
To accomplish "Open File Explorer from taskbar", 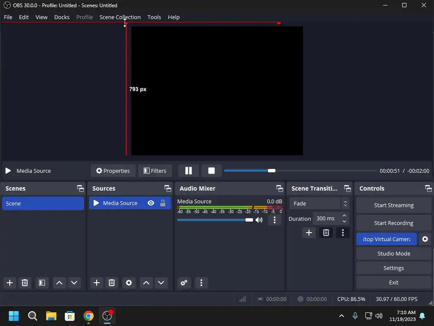I will click(x=51, y=316).
